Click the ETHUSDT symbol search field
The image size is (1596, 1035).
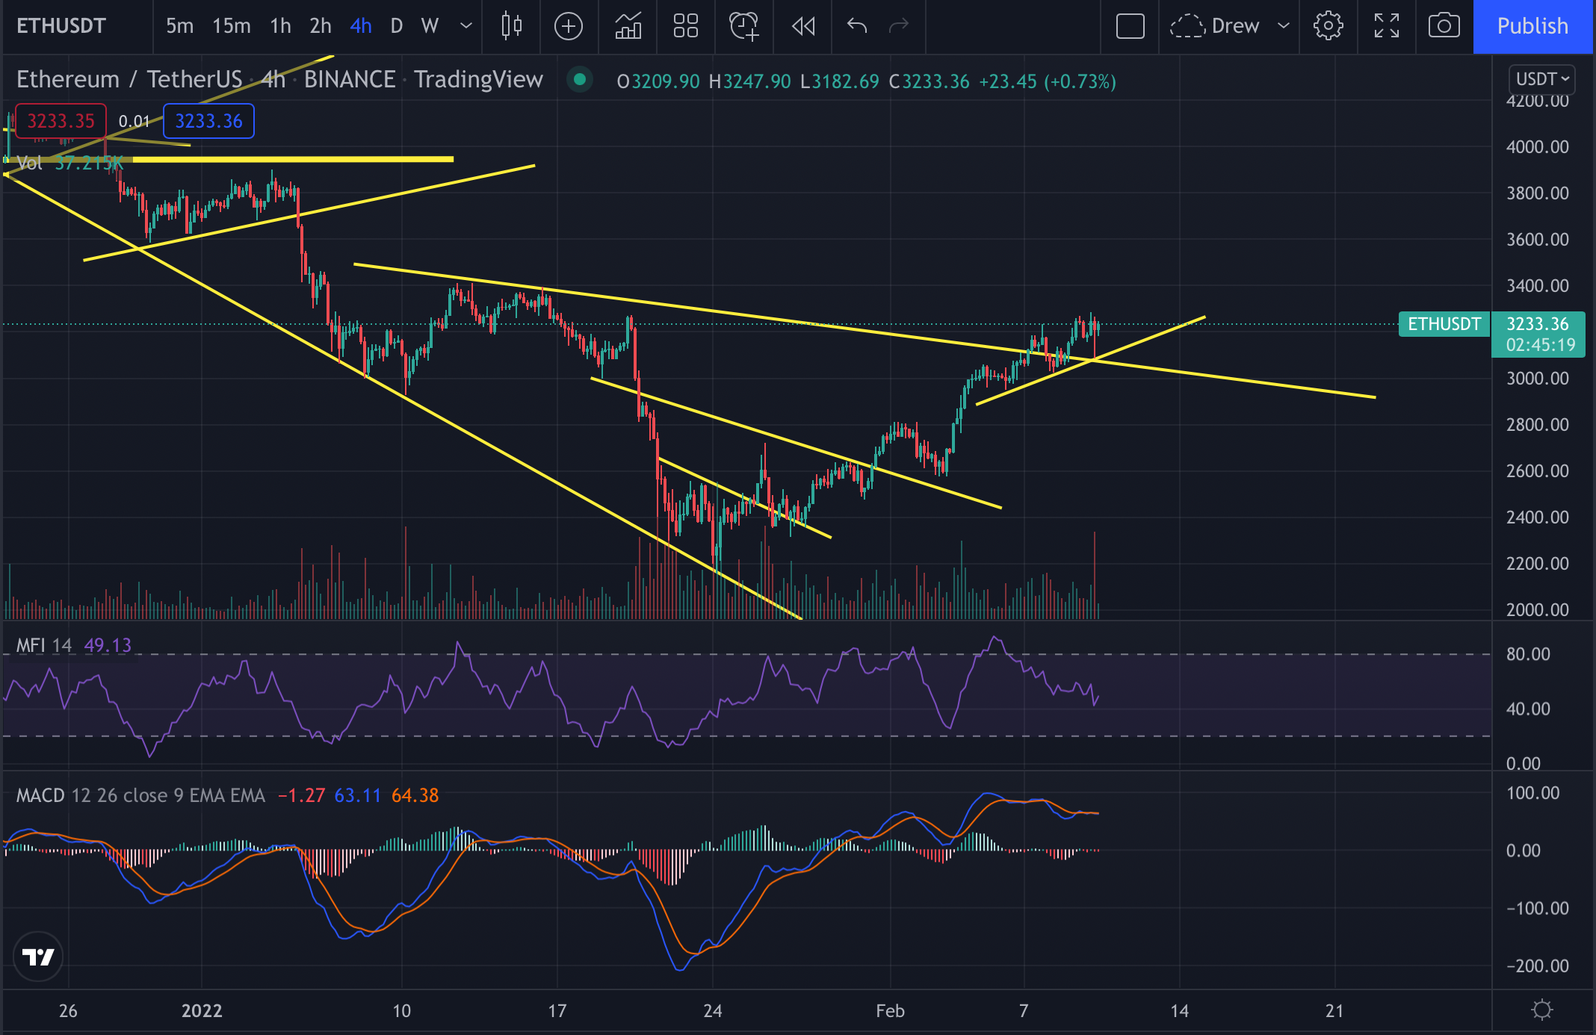tap(61, 26)
